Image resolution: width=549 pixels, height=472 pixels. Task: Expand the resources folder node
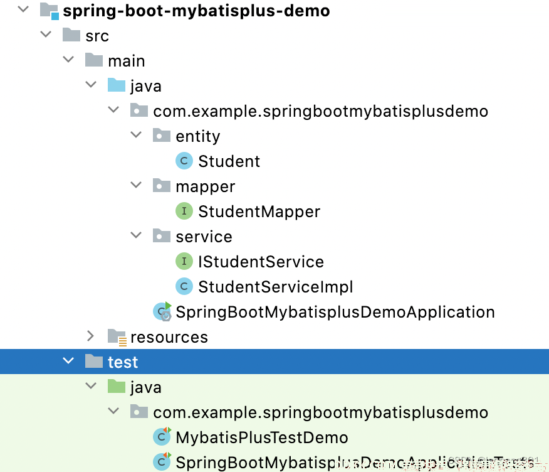[x=90, y=336]
